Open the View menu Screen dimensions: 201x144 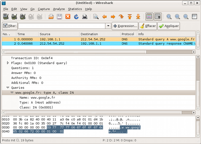(23, 9)
